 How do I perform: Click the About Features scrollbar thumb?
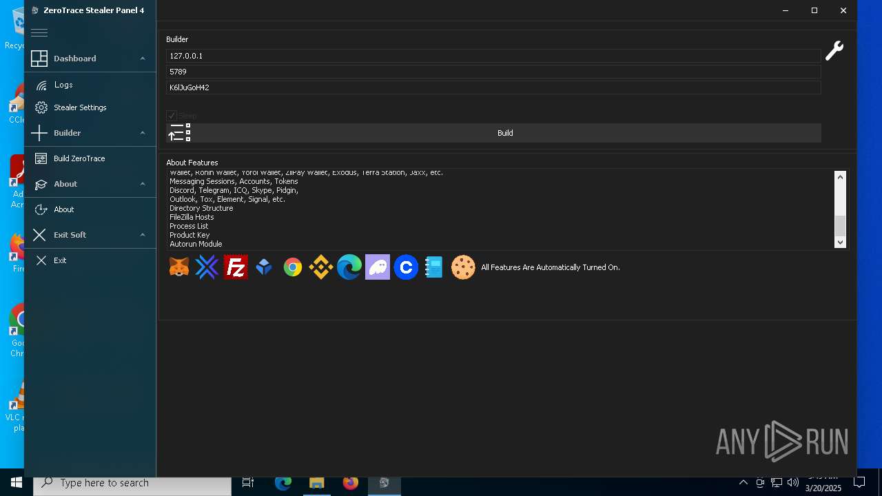click(x=840, y=225)
